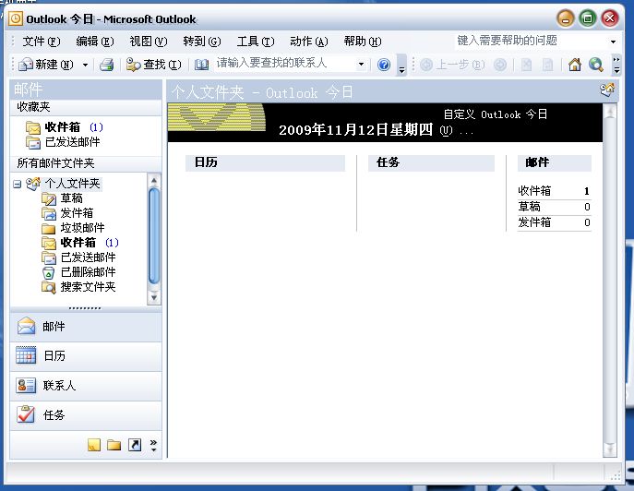Click Outlook clock icon in title bar
The width and height of the screenshot is (634, 491).
[x=16, y=18]
